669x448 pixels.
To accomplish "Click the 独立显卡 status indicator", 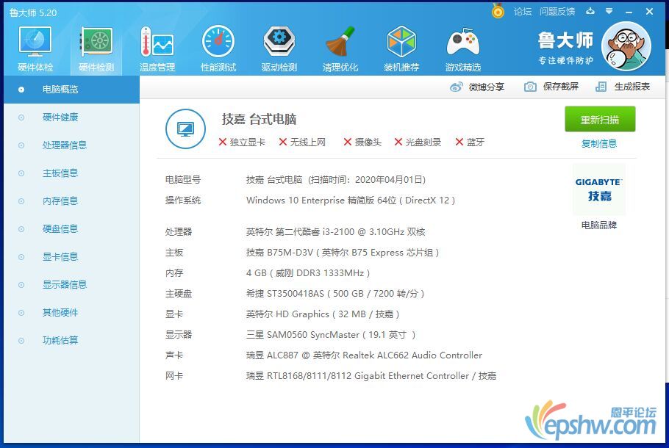I will (x=242, y=142).
